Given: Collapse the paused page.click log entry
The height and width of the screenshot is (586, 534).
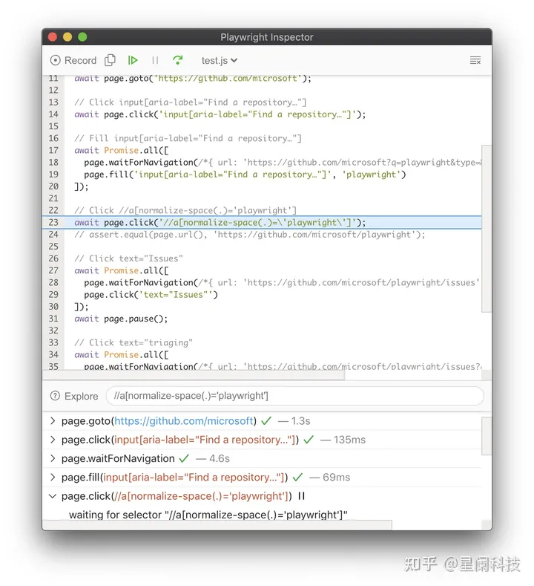Looking at the screenshot, I should (x=53, y=496).
